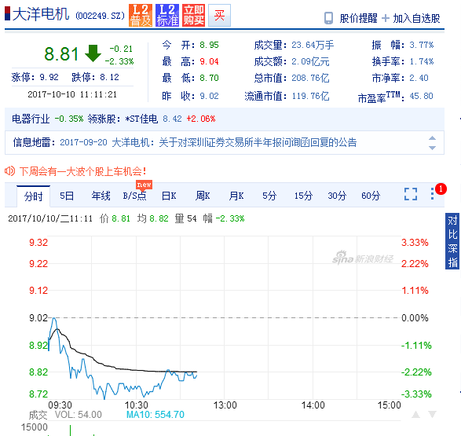Show previous news with up arrow
The width and height of the screenshot is (461, 436).
tap(432, 138)
